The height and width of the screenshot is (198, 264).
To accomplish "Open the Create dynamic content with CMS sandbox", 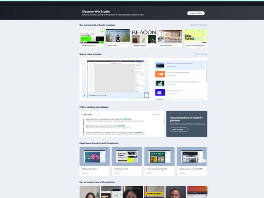I will tap(192, 162).
